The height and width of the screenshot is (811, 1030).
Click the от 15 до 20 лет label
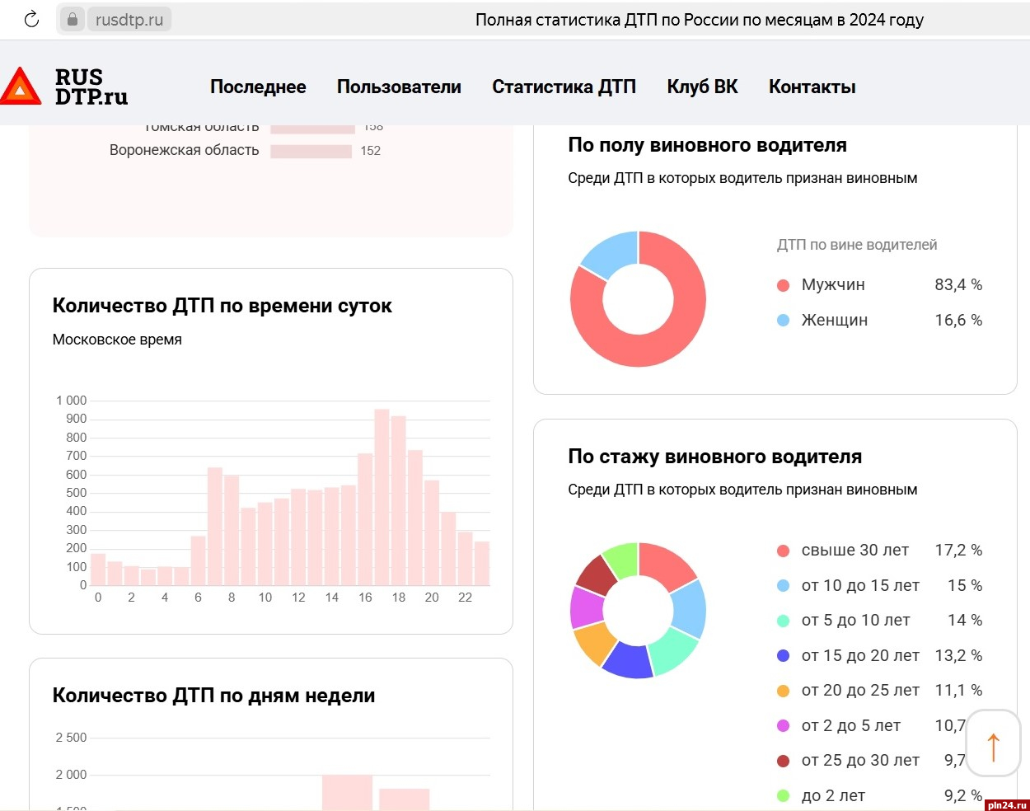pyautogui.click(x=860, y=656)
